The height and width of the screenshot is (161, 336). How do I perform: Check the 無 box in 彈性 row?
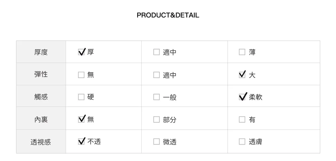point(81,75)
